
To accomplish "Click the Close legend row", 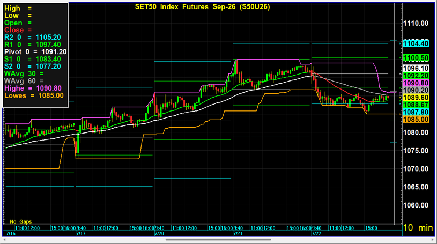I will (x=18, y=30).
